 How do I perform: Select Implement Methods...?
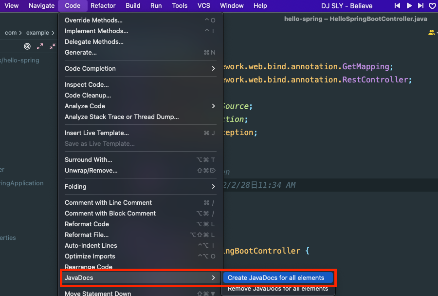(141, 31)
